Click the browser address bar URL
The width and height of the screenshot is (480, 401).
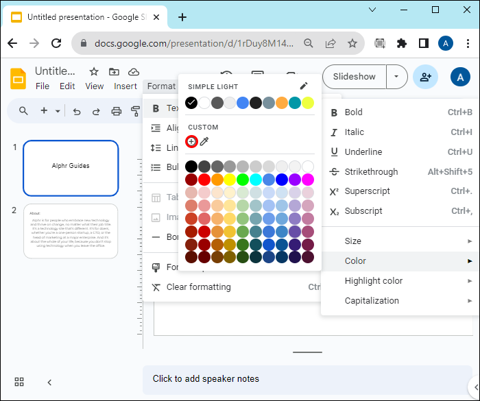tap(194, 43)
